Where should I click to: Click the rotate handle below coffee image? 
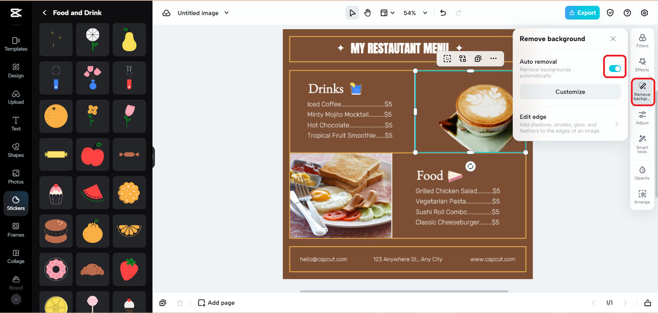pos(470,166)
